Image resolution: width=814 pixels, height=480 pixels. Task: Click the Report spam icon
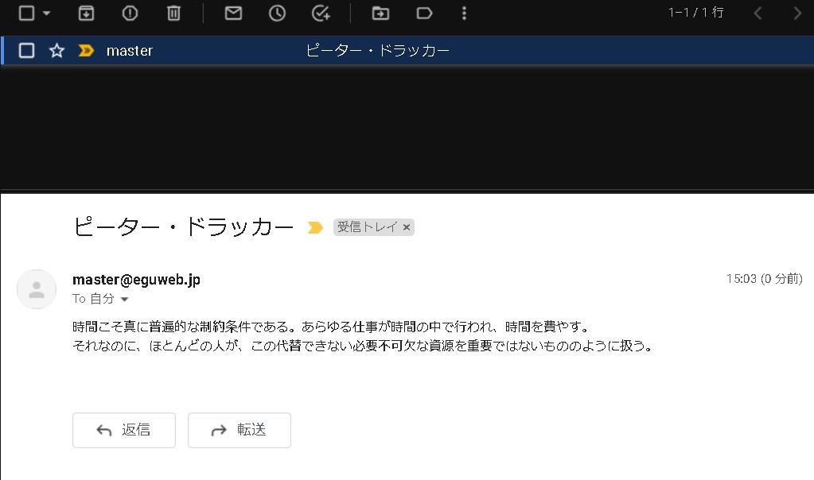point(130,13)
